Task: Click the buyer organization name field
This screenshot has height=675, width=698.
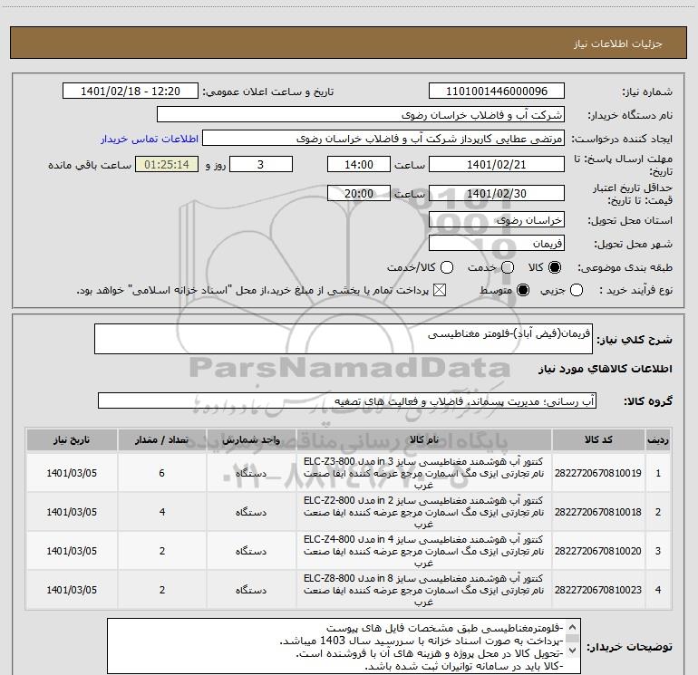Action: [361, 115]
